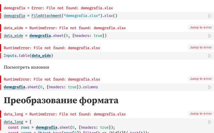Click 'data_long = {' code line

pos(18,122)
